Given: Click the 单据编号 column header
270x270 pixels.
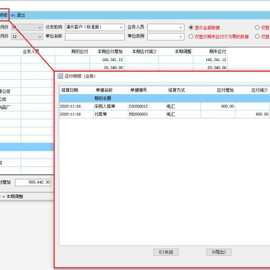Looking at the screenshot, I should [x=147, y=90].
